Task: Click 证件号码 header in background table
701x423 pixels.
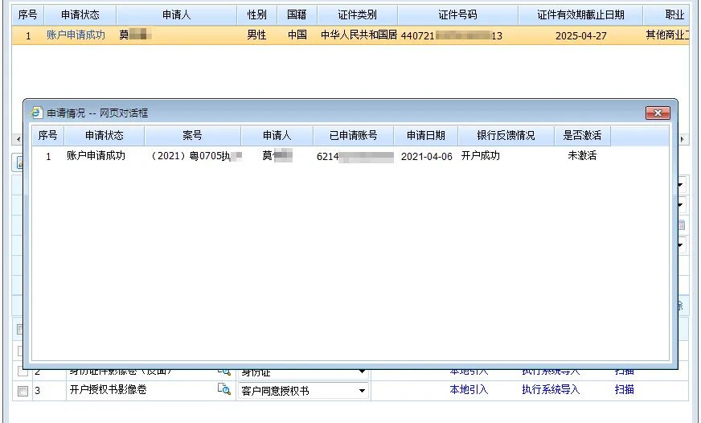Action: pyautogui.click(x=457, y=14)
